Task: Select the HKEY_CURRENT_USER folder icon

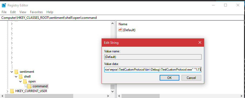Action: pos(12,91)
